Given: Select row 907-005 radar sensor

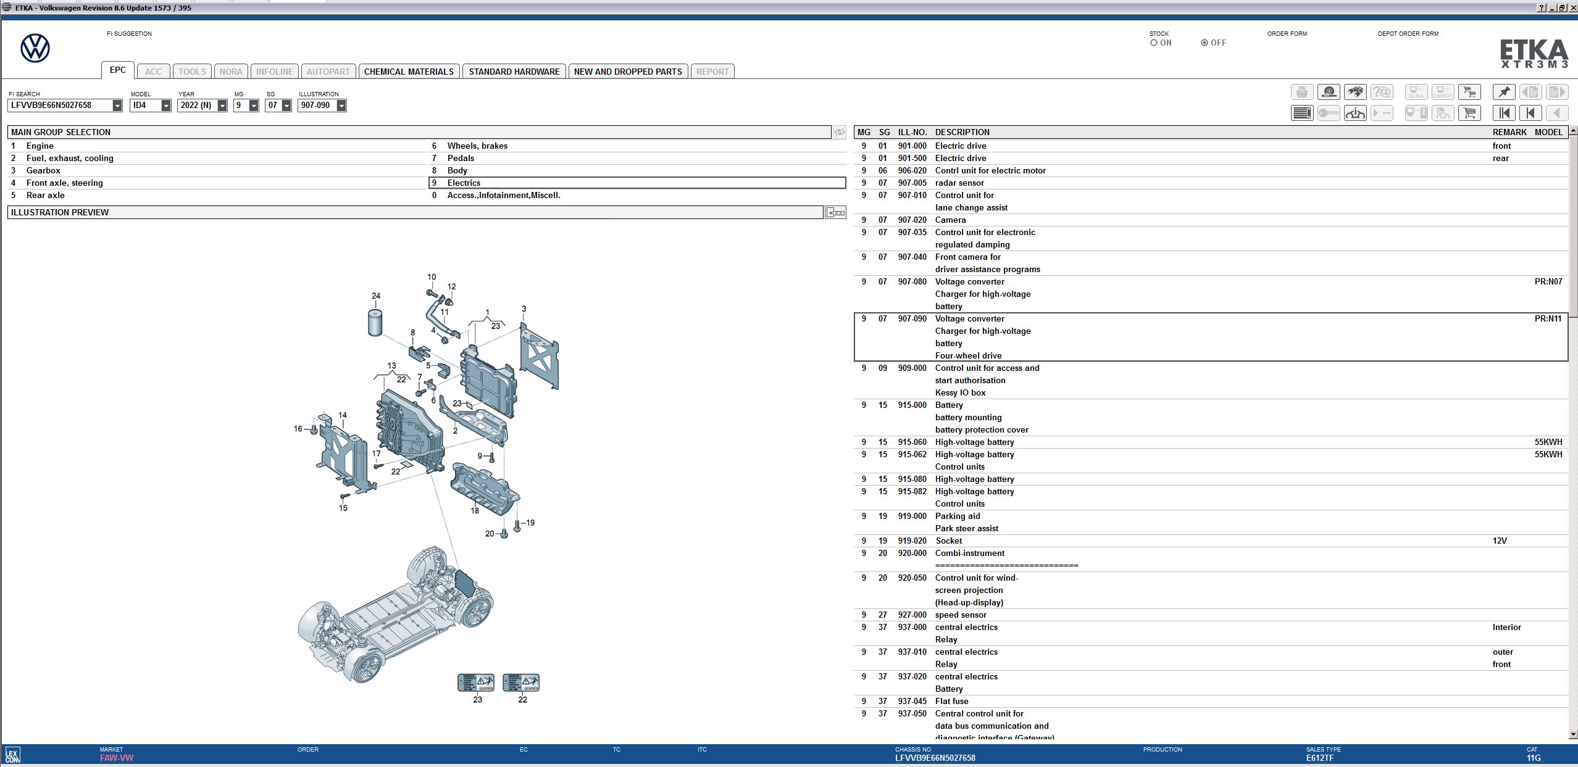Looking at the screenshot, I should (x=1211, y=183).
